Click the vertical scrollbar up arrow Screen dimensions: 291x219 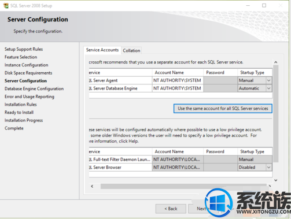276,62
